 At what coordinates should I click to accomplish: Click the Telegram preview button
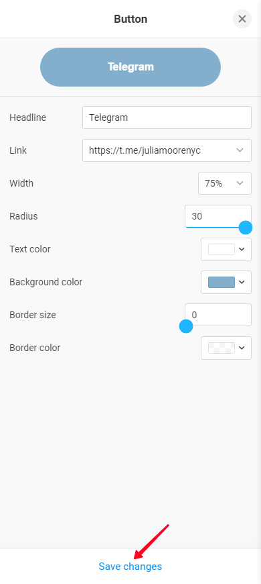click(x=130, y=67)
